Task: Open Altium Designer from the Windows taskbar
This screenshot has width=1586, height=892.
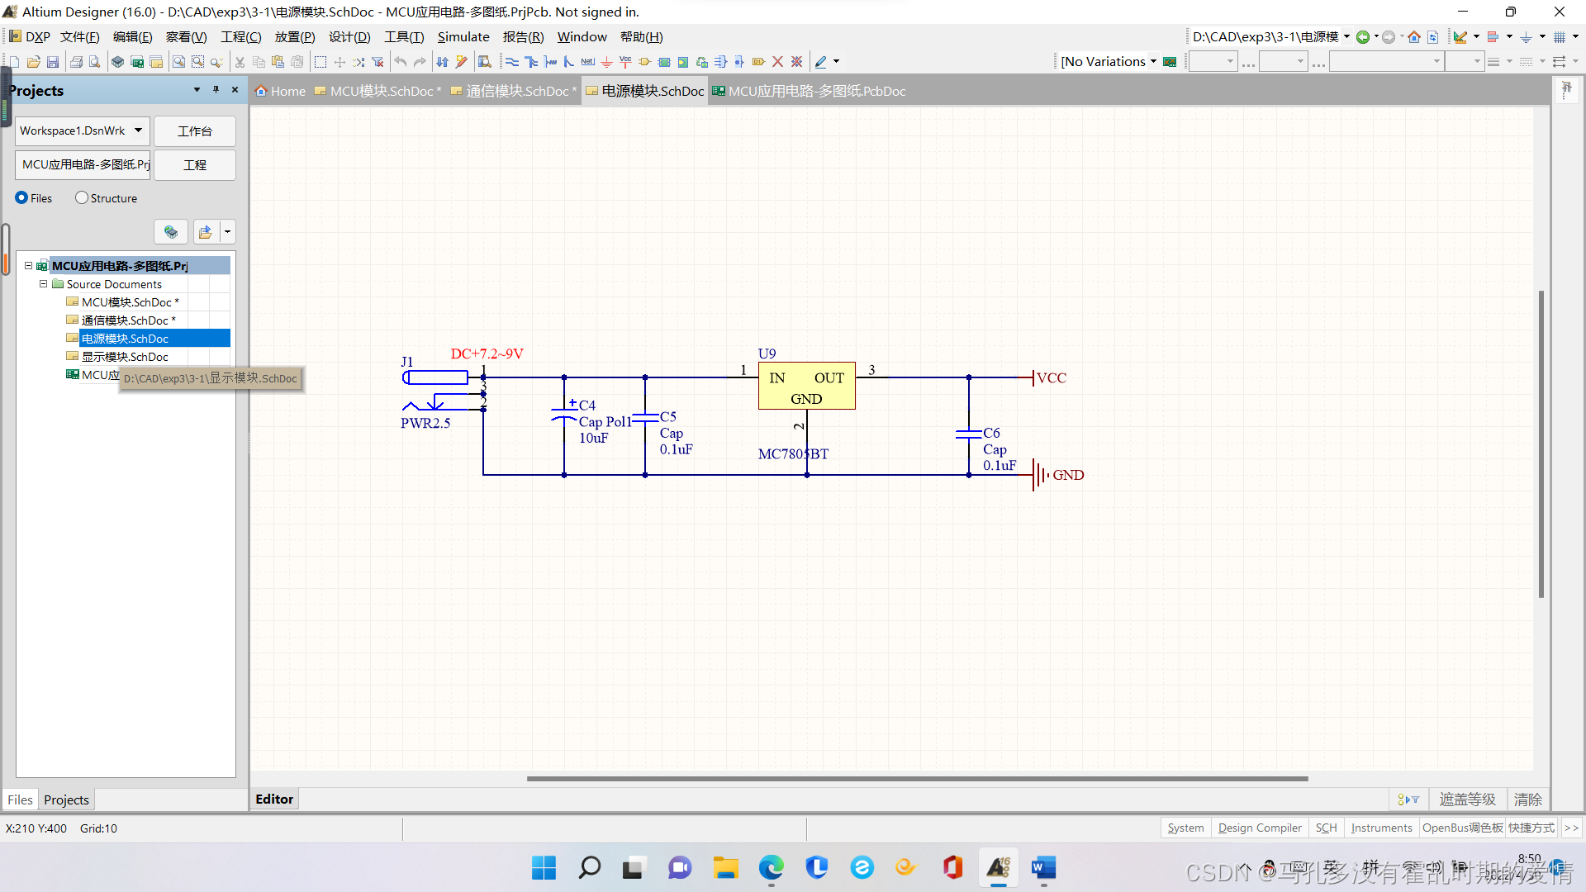Action: pos(998,868)
